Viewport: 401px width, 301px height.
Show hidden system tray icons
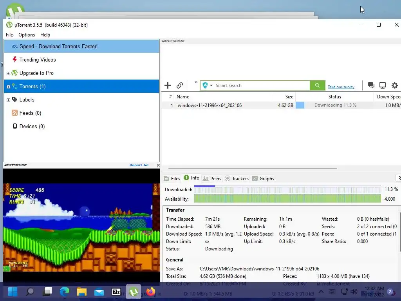click(321, 291)
